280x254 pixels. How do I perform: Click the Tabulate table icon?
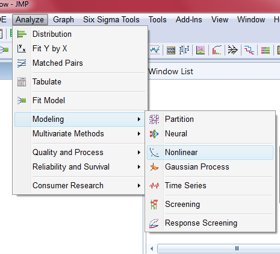(22, 82)
